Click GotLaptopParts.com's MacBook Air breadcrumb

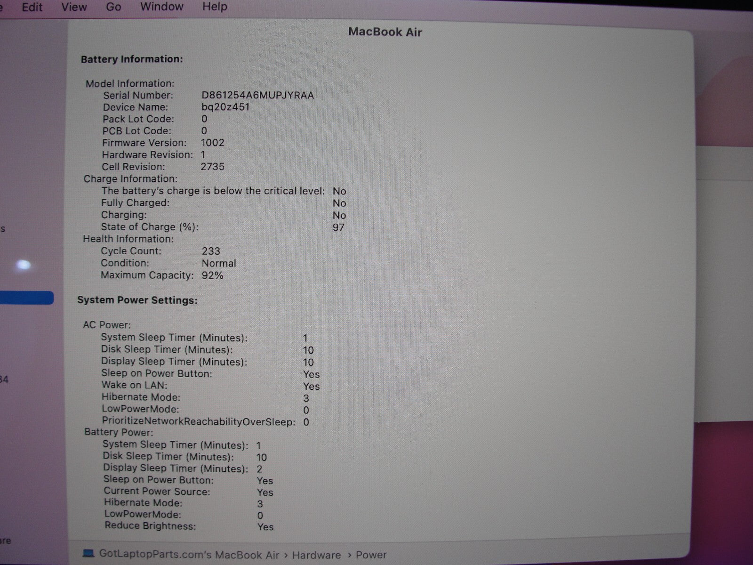tap(189, 554)
